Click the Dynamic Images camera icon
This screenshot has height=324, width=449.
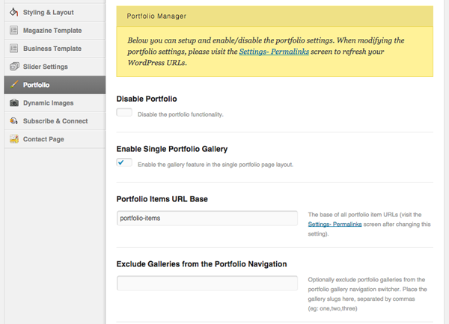[14, 103]
